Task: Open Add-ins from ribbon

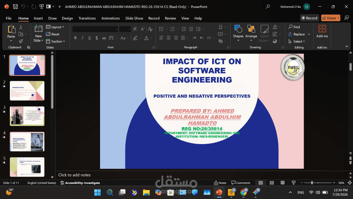Action: (322, 31)
